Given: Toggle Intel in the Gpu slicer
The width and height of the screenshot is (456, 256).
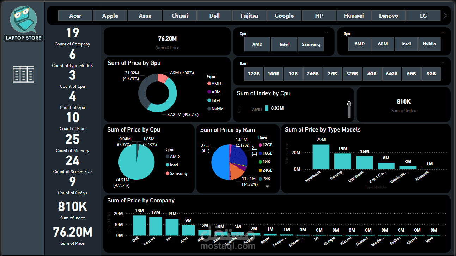Looking at the screenshot, I should [x=406, y=44].
